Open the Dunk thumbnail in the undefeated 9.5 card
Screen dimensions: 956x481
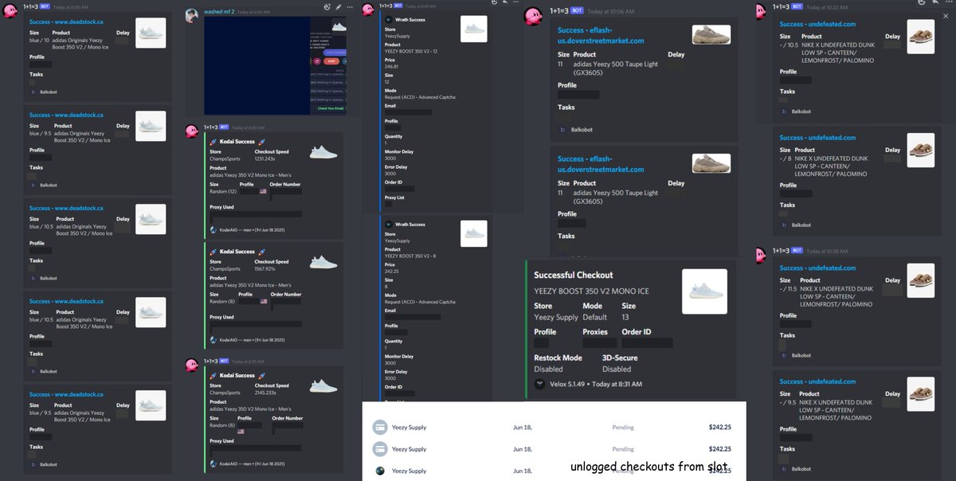[x=920, y=394]
